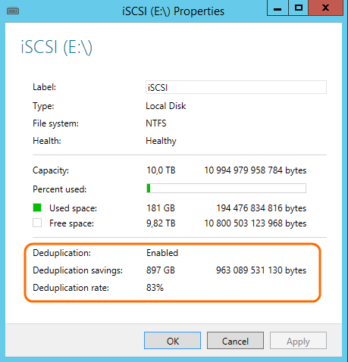The width and height of the screenshot is (348, 362).
Task: Click the title bar text iSCSI Properties
Action: click(x=173, y=11)
